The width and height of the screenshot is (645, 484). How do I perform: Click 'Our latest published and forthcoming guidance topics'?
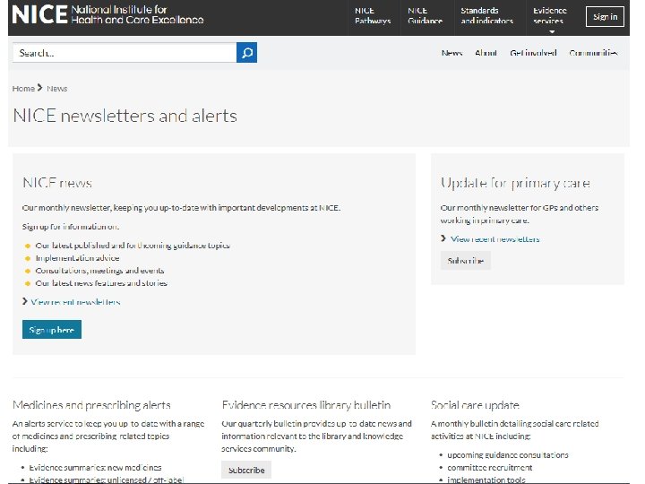[x=133, y=246]
